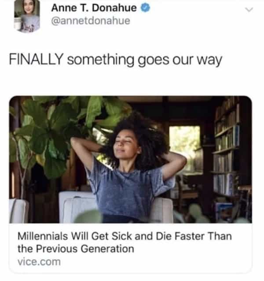Select the 'FINALLY something goes our way' text
The image size is (264, 281).
115,60
